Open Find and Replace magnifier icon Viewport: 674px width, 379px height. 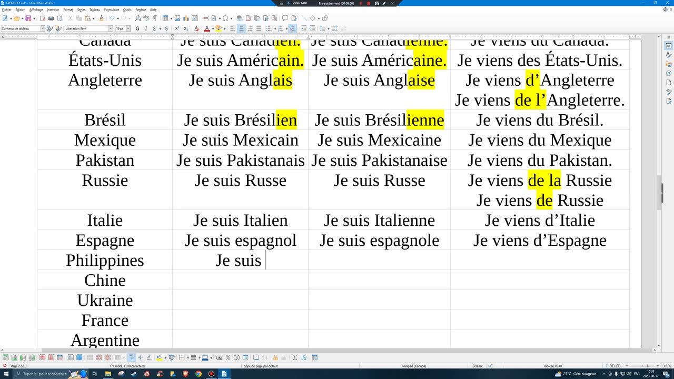point(138,18)
